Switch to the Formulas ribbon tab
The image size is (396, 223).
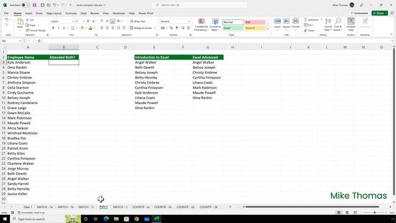coord(71,13)
